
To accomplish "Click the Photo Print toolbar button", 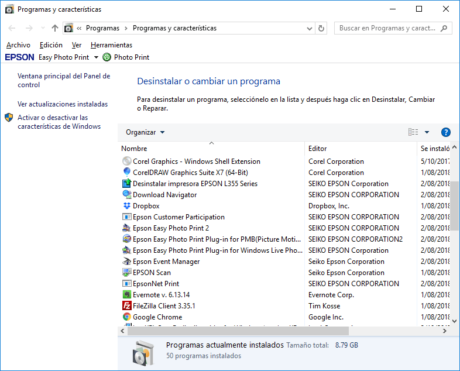I will pyautogui.click(x=126, y=57).
